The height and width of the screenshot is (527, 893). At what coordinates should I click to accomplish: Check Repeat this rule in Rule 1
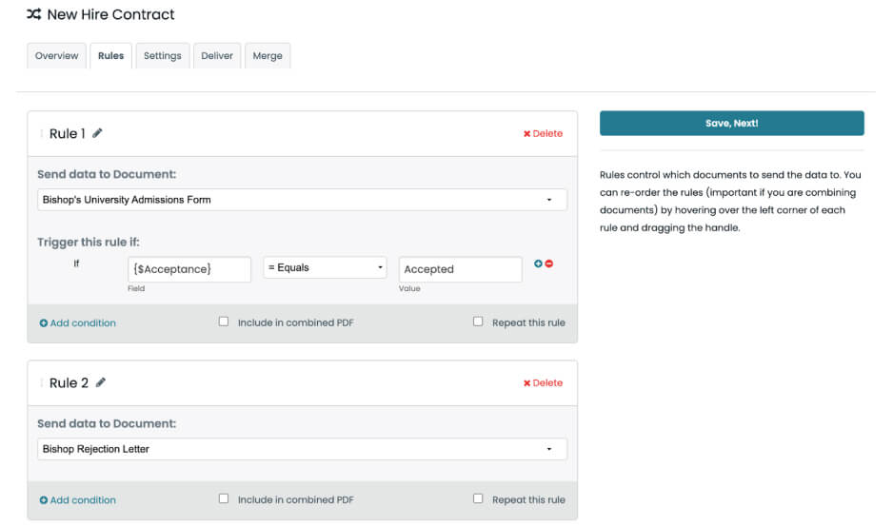[x=478, y=322]
